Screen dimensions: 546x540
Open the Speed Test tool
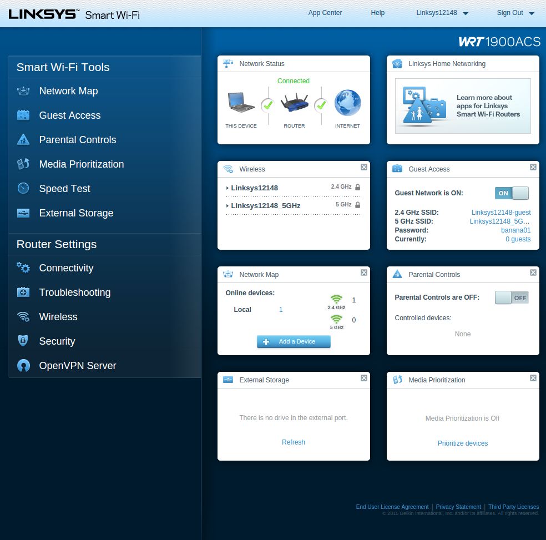(x=23, y=189)
